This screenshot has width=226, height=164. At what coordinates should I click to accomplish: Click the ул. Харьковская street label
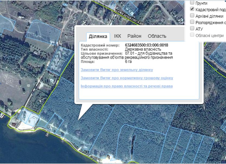pyautogui.click(x=129, y=18)
